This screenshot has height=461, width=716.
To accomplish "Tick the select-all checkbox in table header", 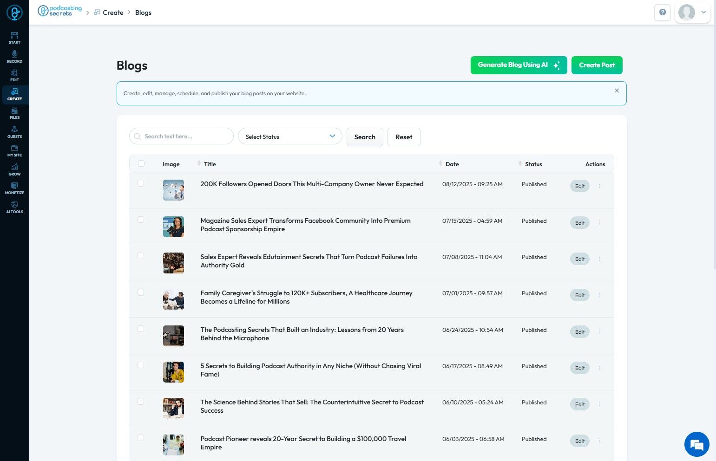I will click(x=141, y=163).
